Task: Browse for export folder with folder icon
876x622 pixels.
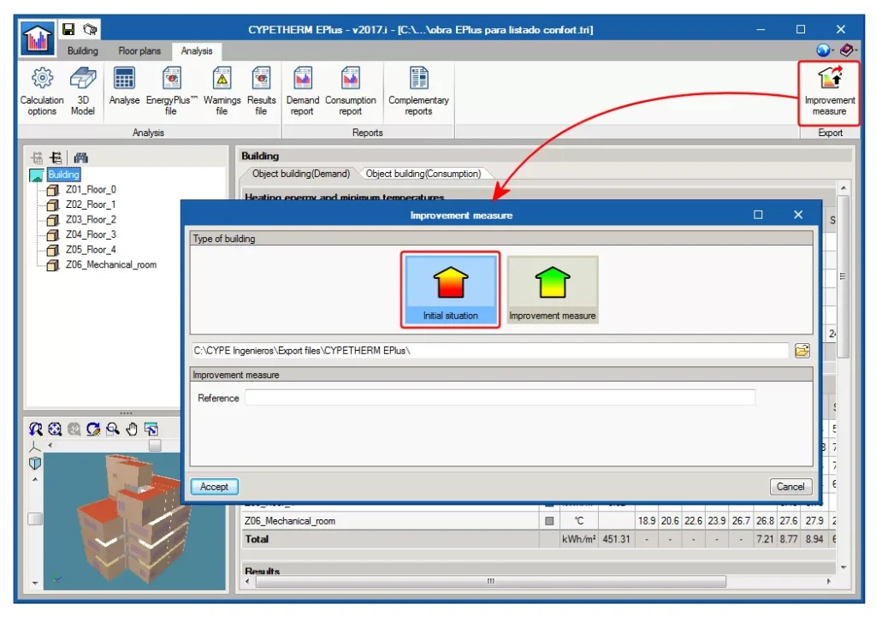Action: [x=802, y=351]
